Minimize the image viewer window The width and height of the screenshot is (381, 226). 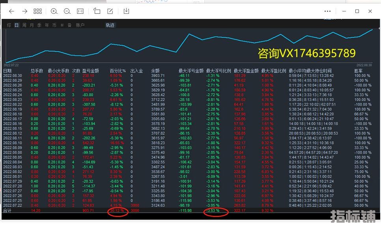344,11
